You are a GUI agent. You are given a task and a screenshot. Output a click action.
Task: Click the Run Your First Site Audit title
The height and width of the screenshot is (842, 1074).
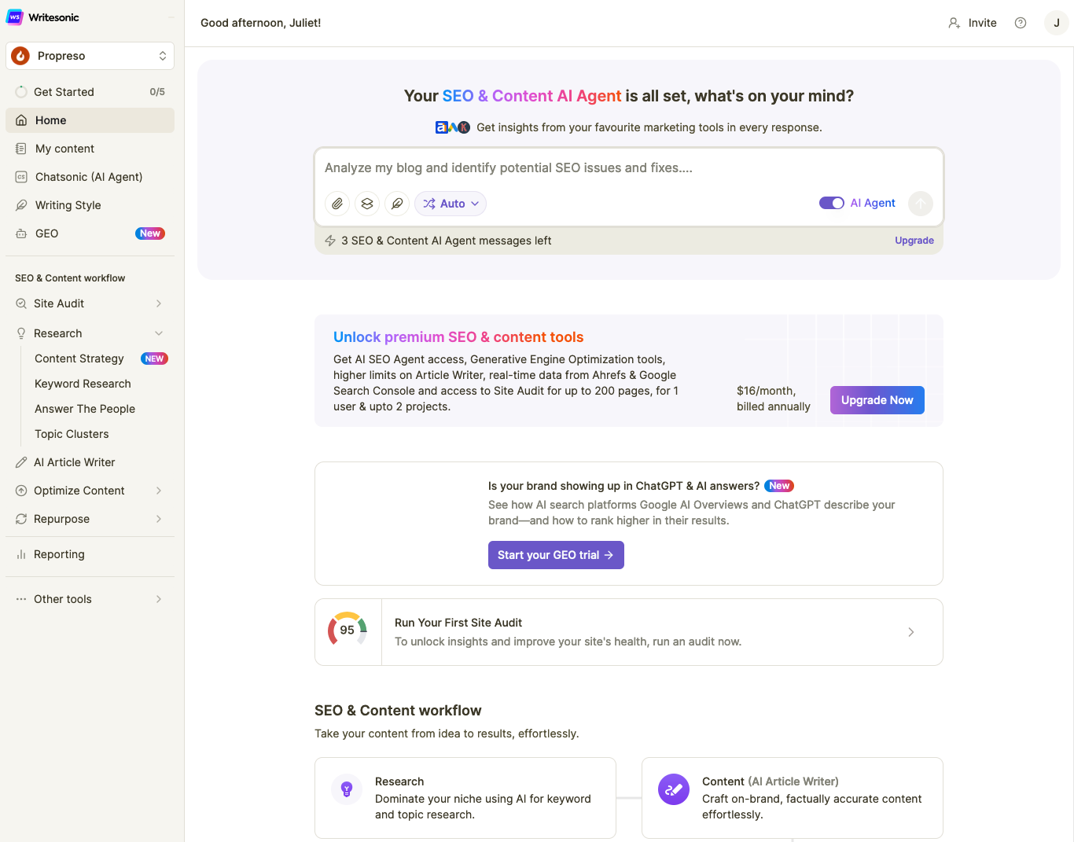[x=458, y=623]
